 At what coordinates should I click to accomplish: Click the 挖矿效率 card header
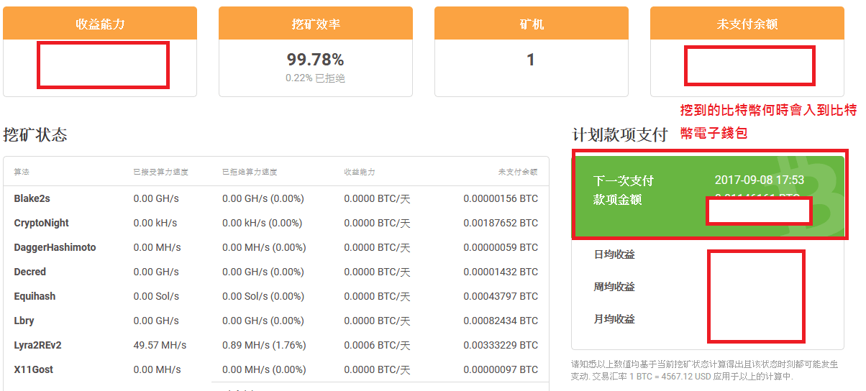[316, 24]
